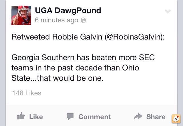Image resolution: width=183 pixels, height=126 pixels.
Task: Open the UGA DawgPound profile picture
Action: click(21, 15)
